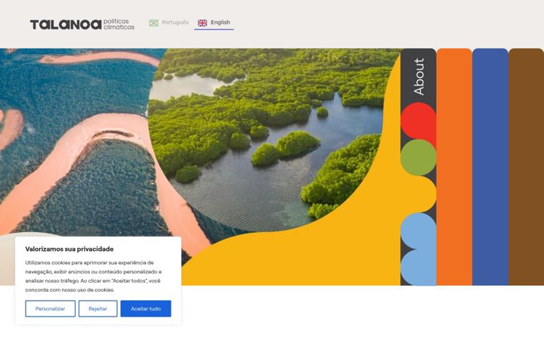Open the orange vertical panel
This screenshot has width=544, height=340.
454,167
